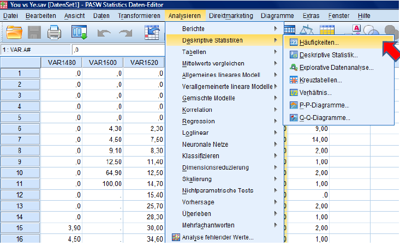Open the recall recent dialogs icon

click(79, 32)
